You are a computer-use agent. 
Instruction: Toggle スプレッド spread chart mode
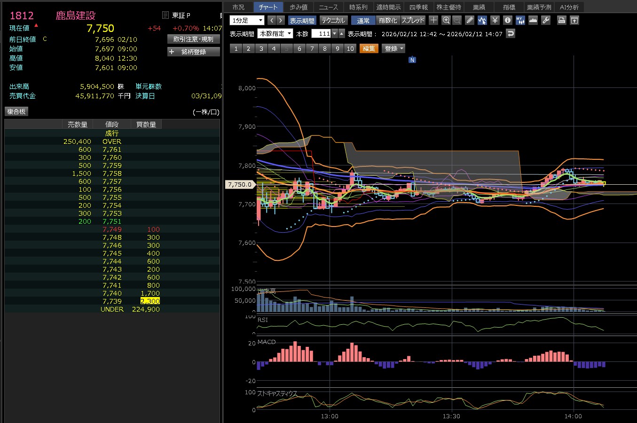[x=413, y=20]
